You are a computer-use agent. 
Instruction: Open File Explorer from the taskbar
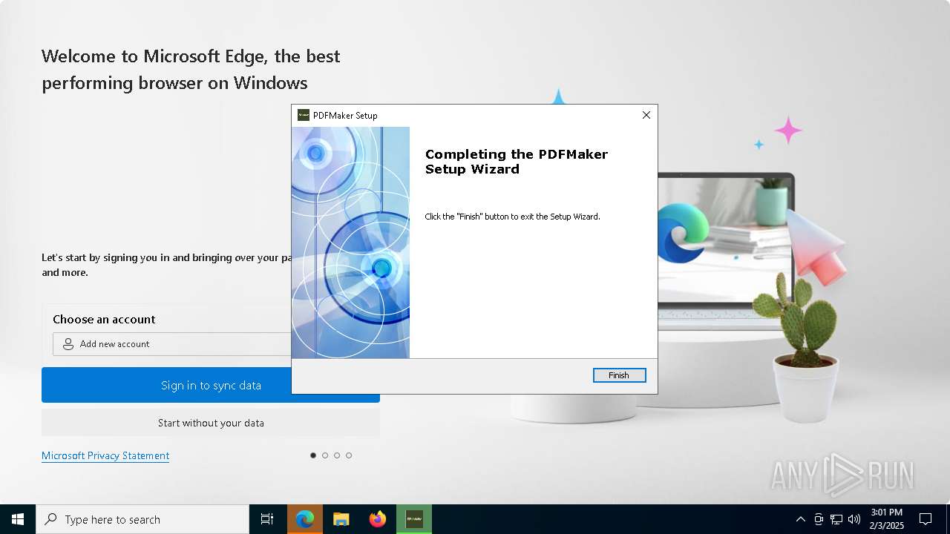point(341,519)
